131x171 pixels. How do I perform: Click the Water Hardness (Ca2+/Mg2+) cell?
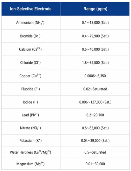point(31,152)
